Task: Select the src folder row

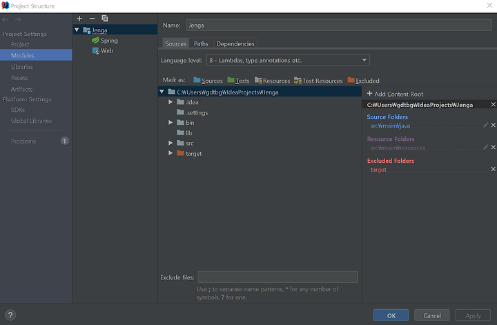Action: point(260,143)
